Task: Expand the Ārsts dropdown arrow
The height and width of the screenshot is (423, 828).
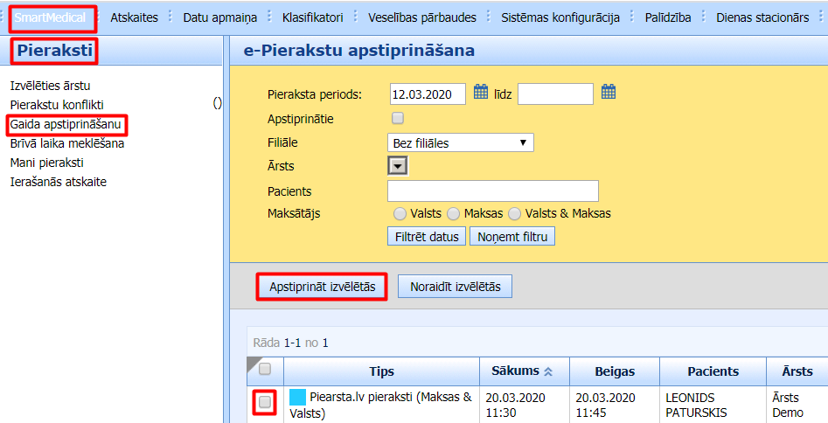Action: coord(397,166)
